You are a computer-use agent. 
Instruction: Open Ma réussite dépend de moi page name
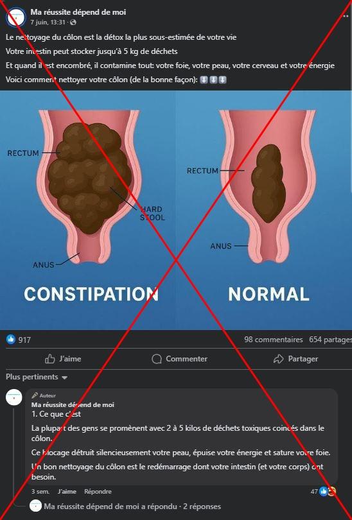78,12
